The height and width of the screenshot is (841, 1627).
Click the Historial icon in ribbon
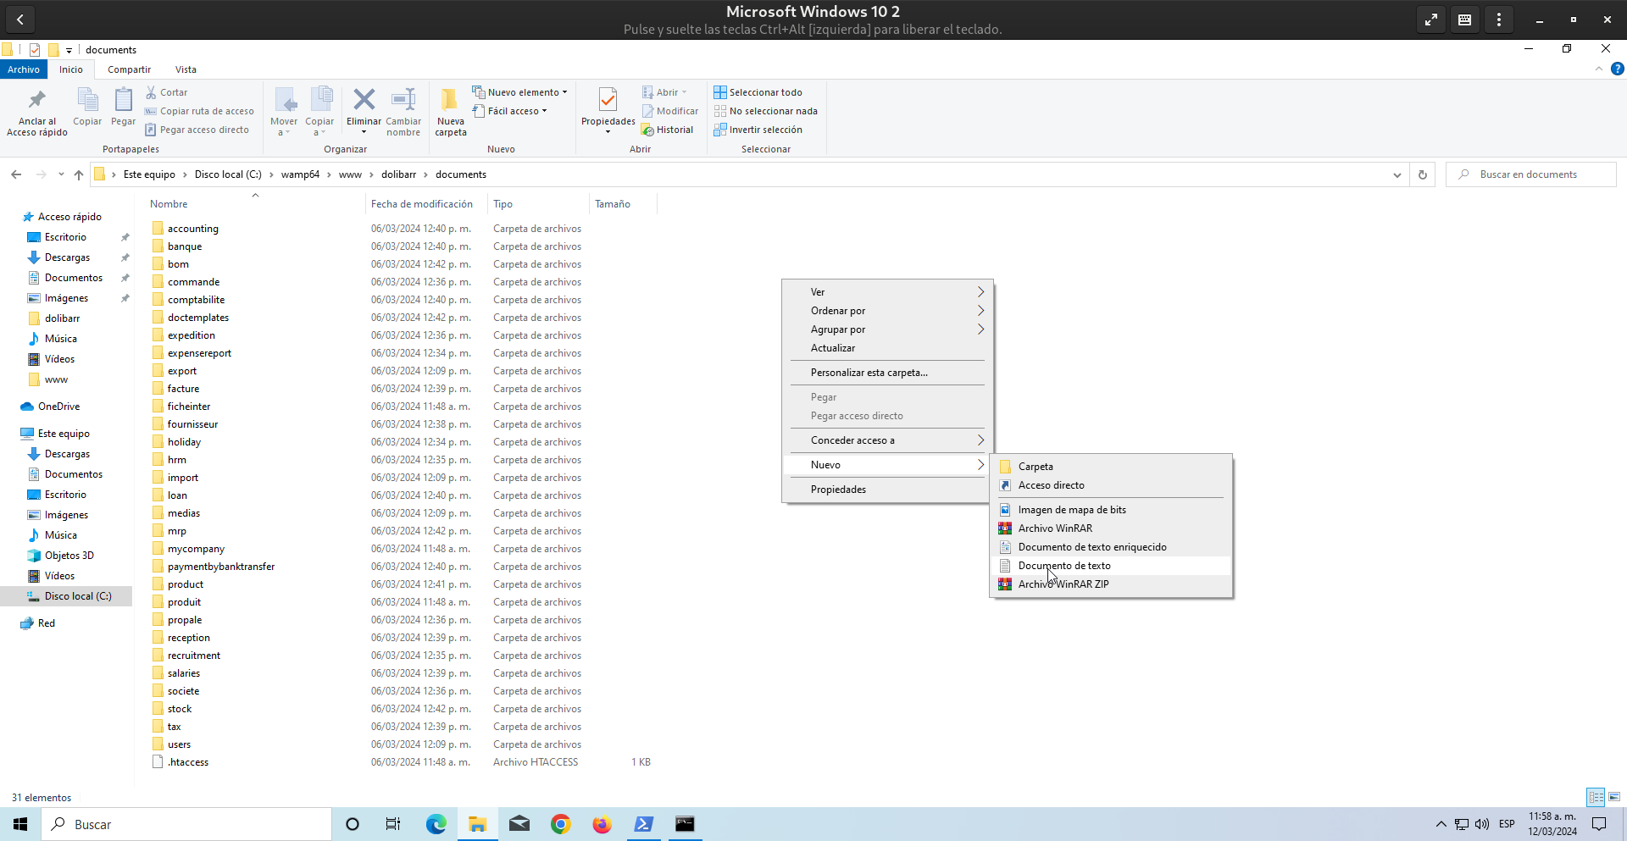[648, 130]
